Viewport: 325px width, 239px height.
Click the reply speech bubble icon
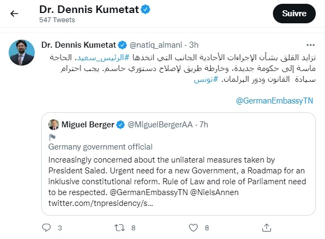tap(46, 228)
